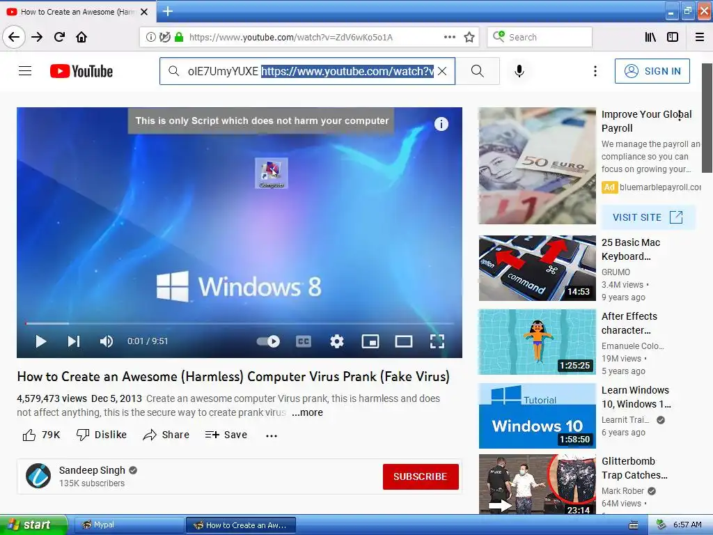
Task: Go to the YouTube home logo
Action: pyautogui.click(x=81, y=71)
